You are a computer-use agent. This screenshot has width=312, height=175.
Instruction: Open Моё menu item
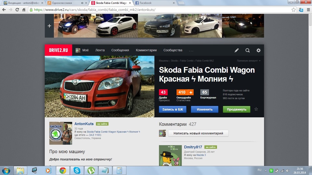82,50
